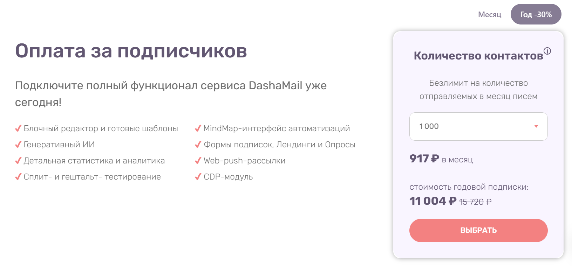Viewport: 572px width, 266px height.
Task: Click the checkmark beside Сплит- и гештальт- тестирование
Action: point(18,176)
